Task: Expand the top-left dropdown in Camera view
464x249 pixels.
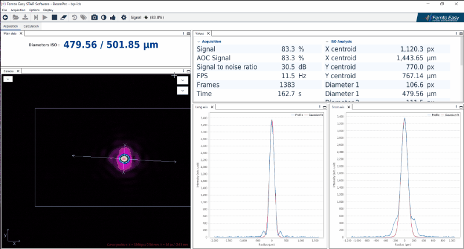Action: coord(8,79)
